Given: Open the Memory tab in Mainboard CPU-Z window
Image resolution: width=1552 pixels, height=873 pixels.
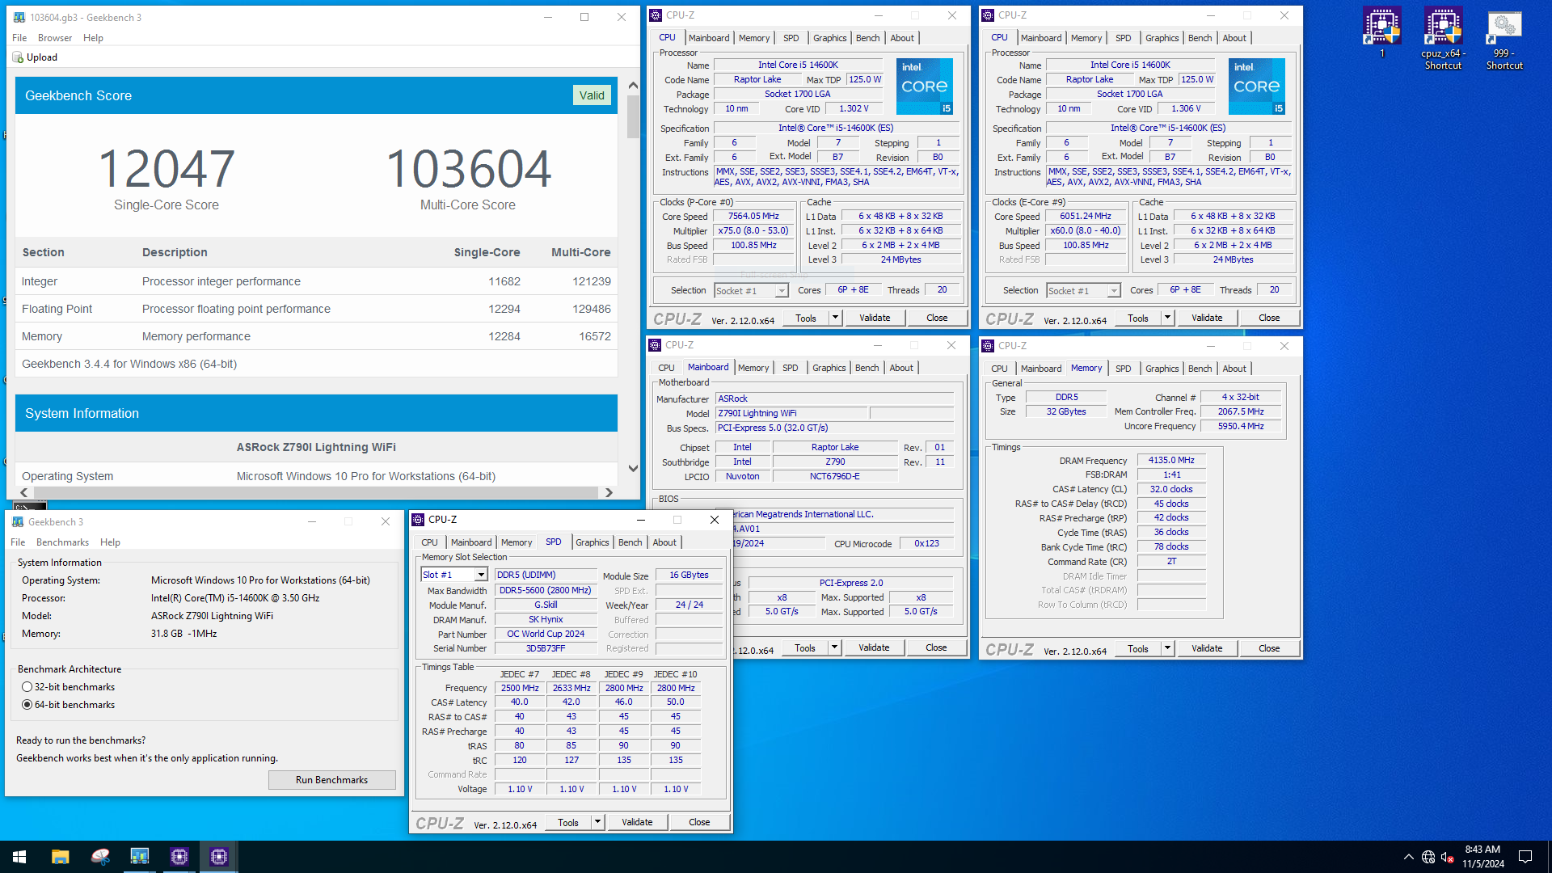Looking at the screenshot, I should [x=753, y=368].
